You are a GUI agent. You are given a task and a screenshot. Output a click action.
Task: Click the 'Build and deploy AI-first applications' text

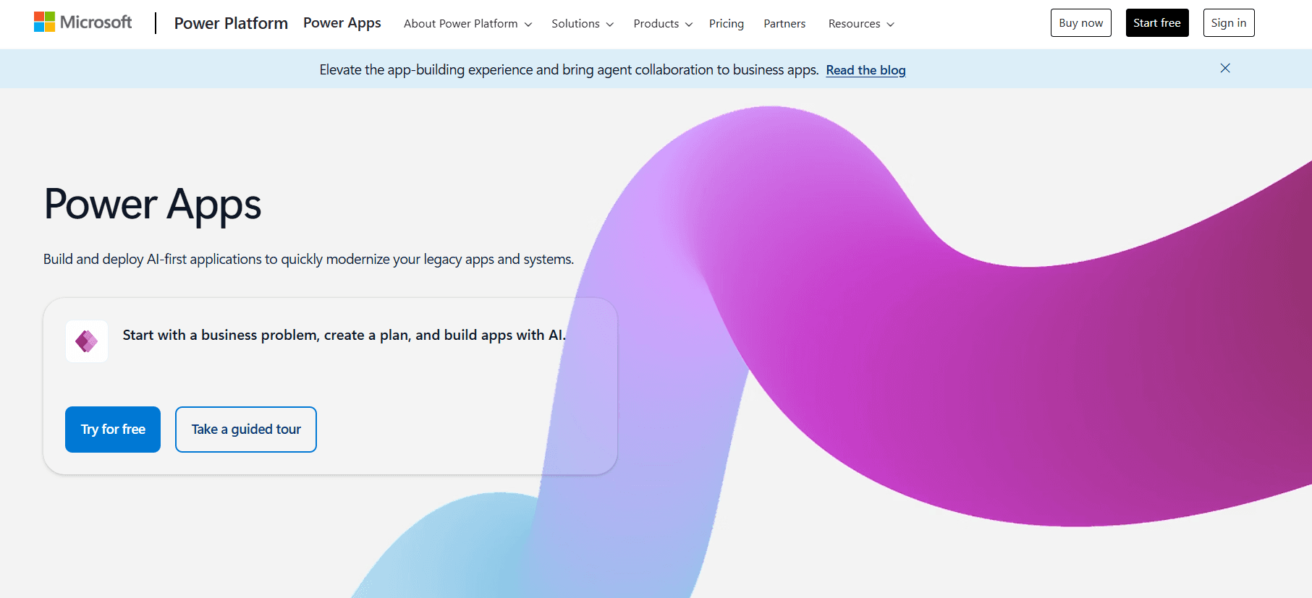click(x=308, y=259)
